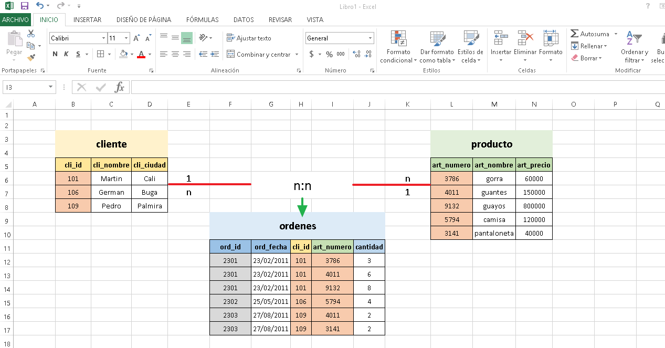
Task: Click the Percent style icon
Action: 329,54
